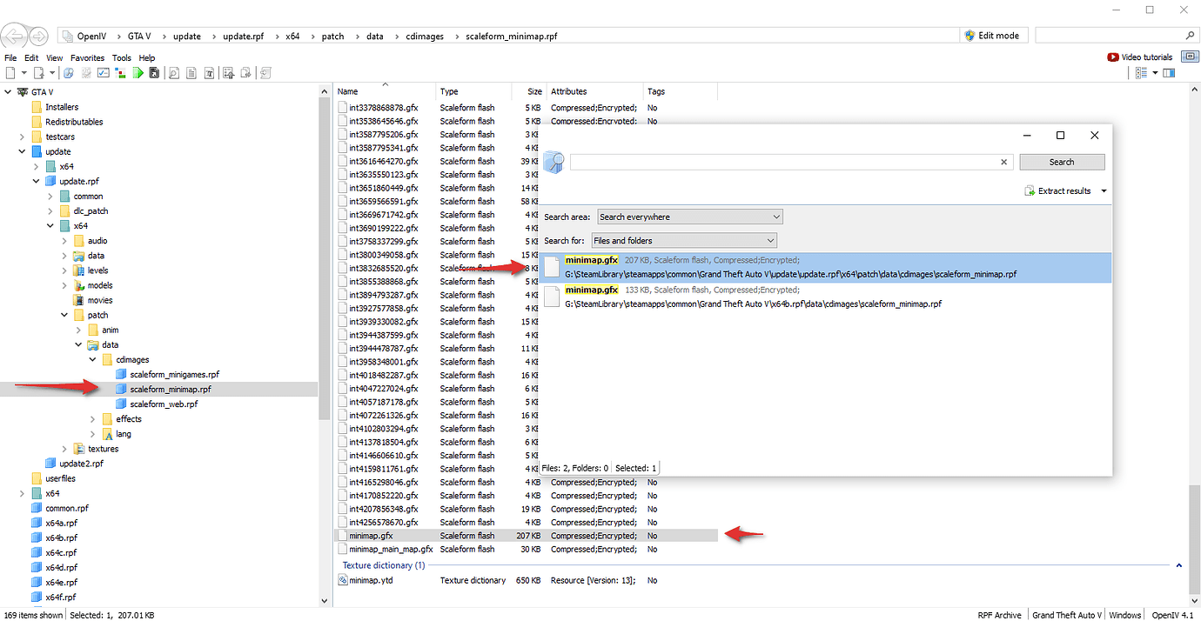
Task: Click the magnifier search toolbar icon
Action: (x=173, y=73)
